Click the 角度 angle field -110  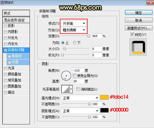click(x=79, y=70)
